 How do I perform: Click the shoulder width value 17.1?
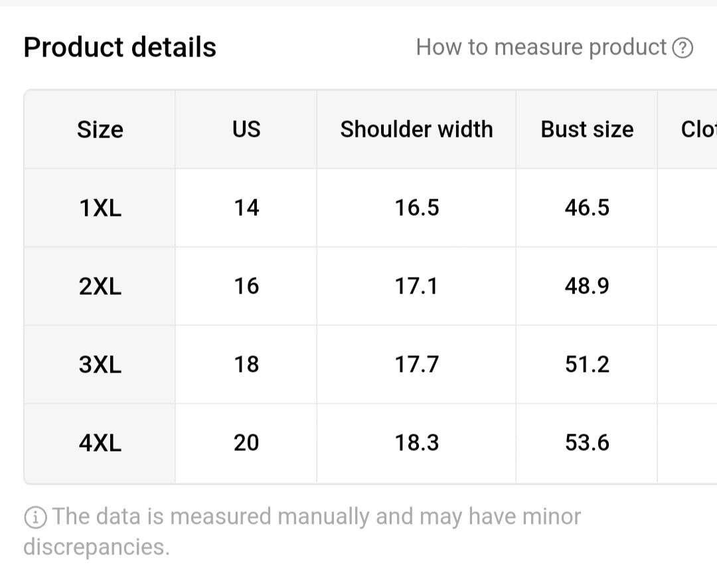click(x=416, y=286)
